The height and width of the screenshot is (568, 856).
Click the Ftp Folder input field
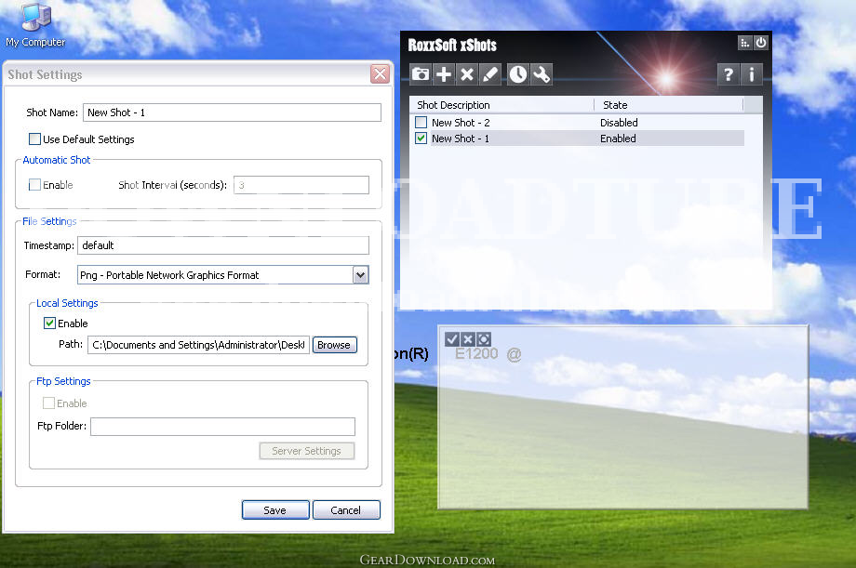point(222,426)
